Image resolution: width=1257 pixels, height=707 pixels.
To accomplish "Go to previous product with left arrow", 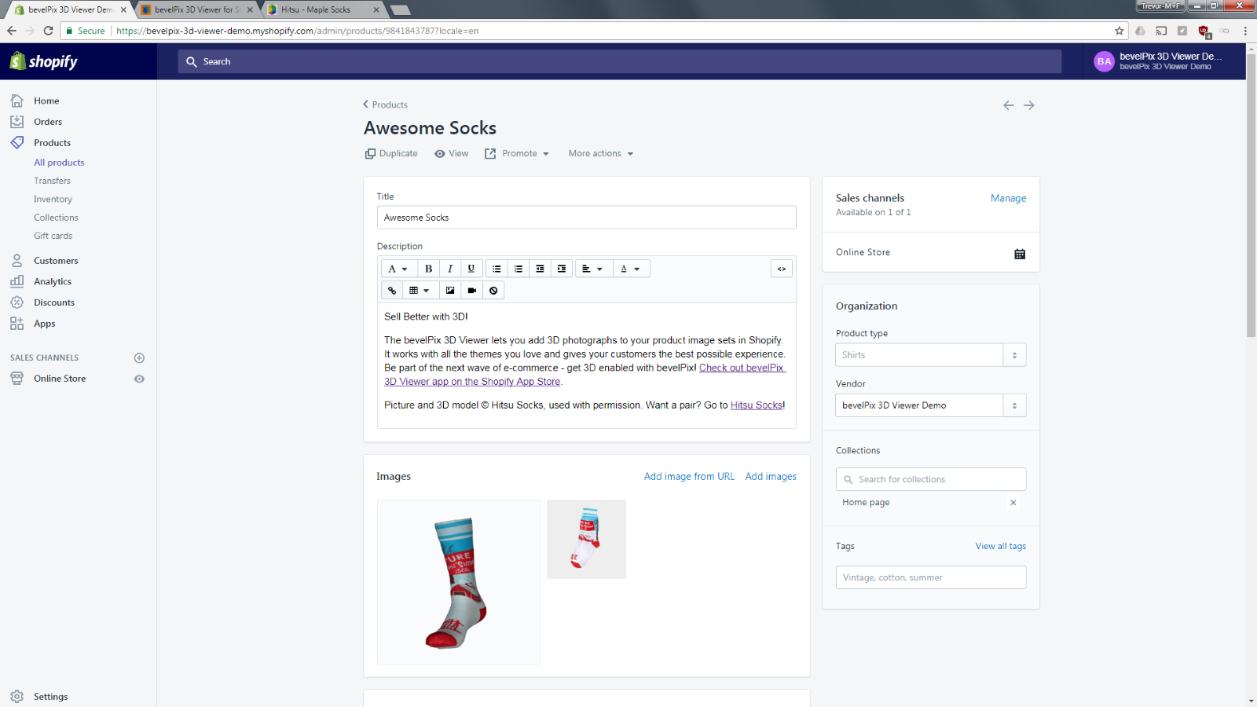I will [x=1009, y=105].
